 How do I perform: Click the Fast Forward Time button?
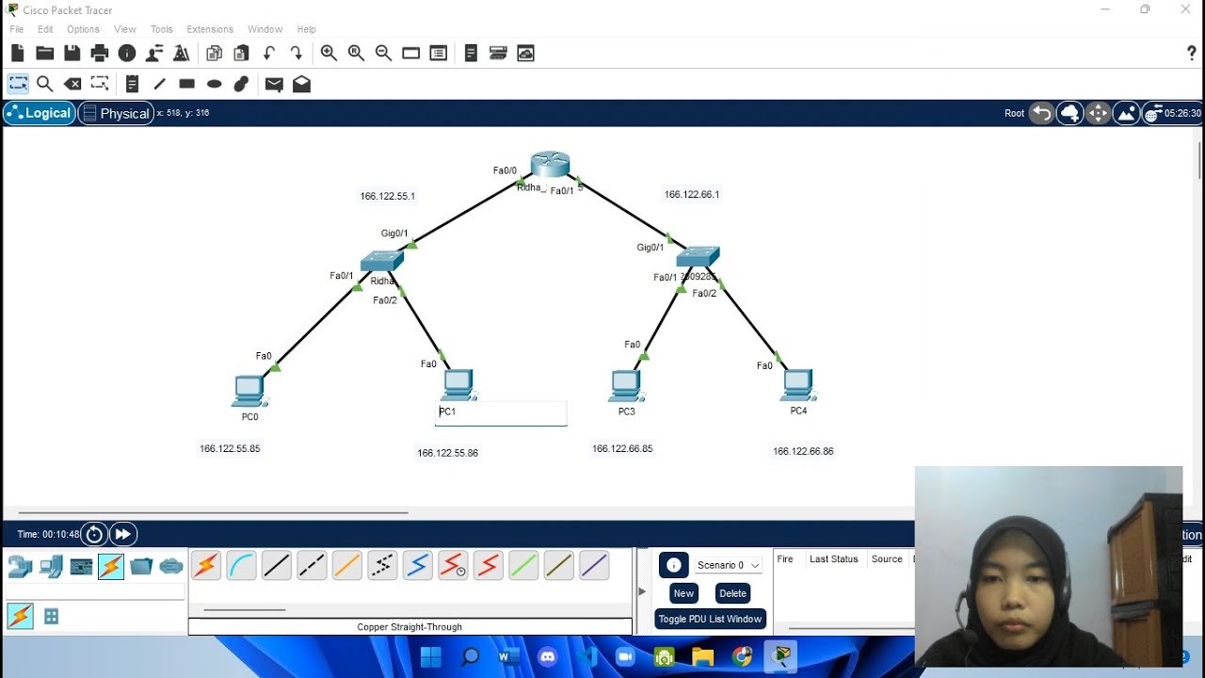click(123, 534)
